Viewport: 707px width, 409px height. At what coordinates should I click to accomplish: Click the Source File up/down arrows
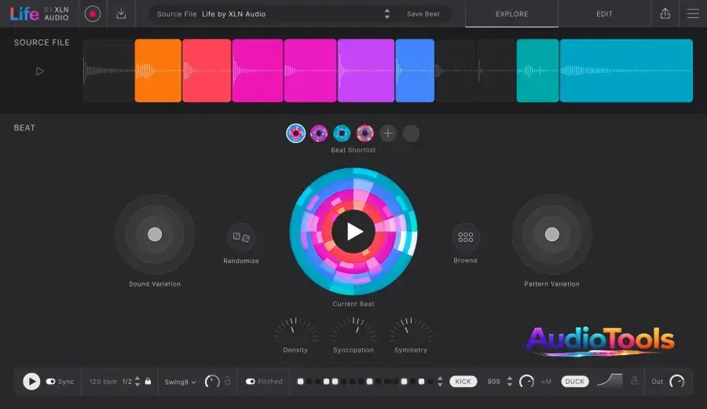coord(386,14)
